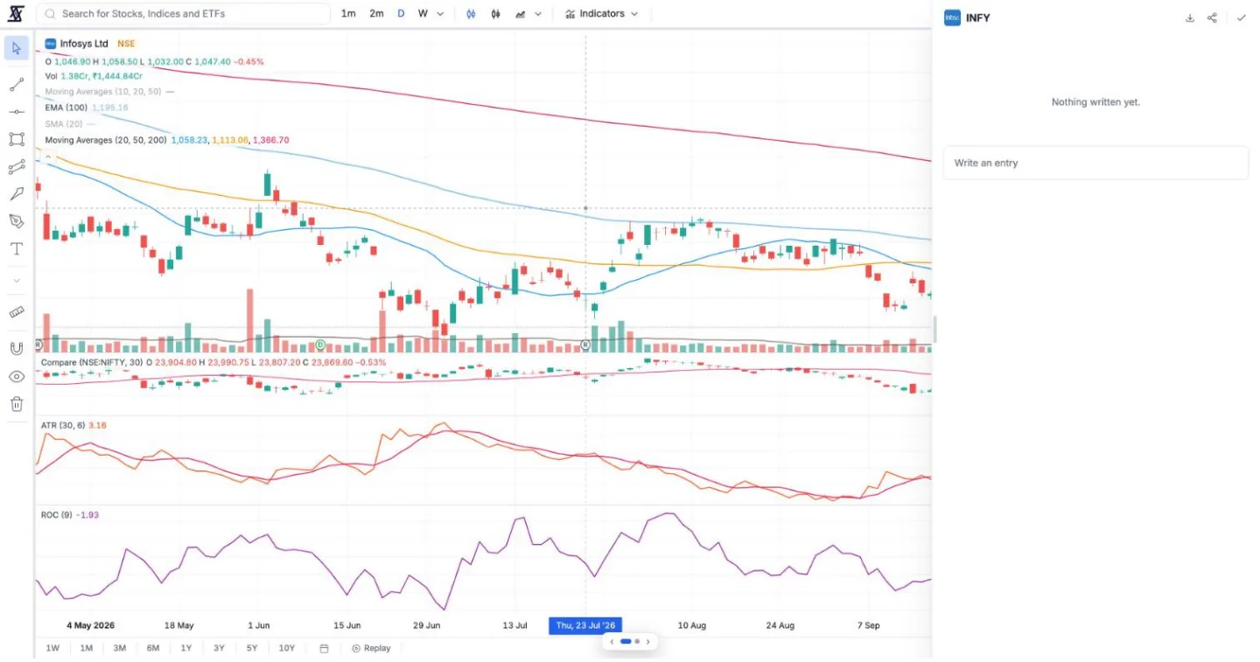Set chart range to 6M
Screen dimensions: 1260x662
click(153, 648)
